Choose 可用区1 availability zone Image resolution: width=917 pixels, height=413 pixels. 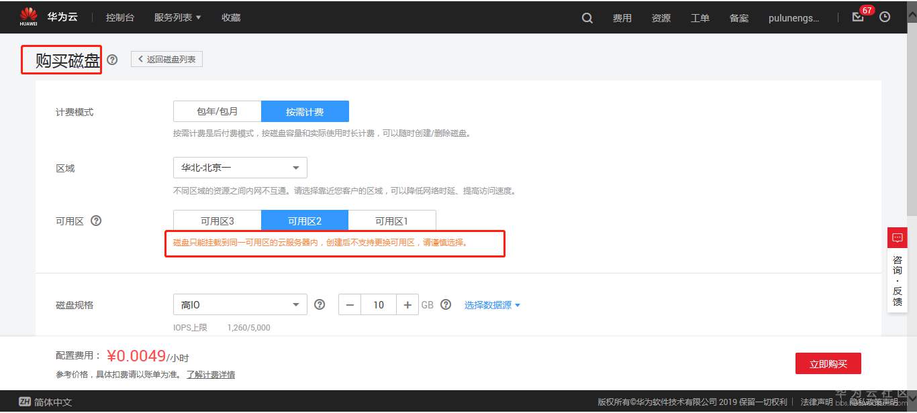coord(392,221)
